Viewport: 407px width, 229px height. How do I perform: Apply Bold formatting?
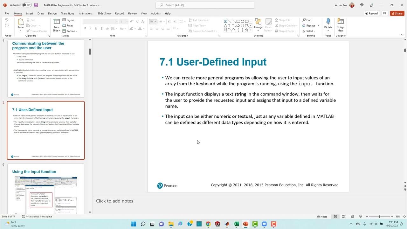(x=85, y=28)
